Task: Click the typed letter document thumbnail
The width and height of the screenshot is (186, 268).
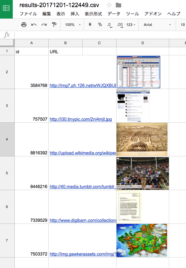Action: 129,207
